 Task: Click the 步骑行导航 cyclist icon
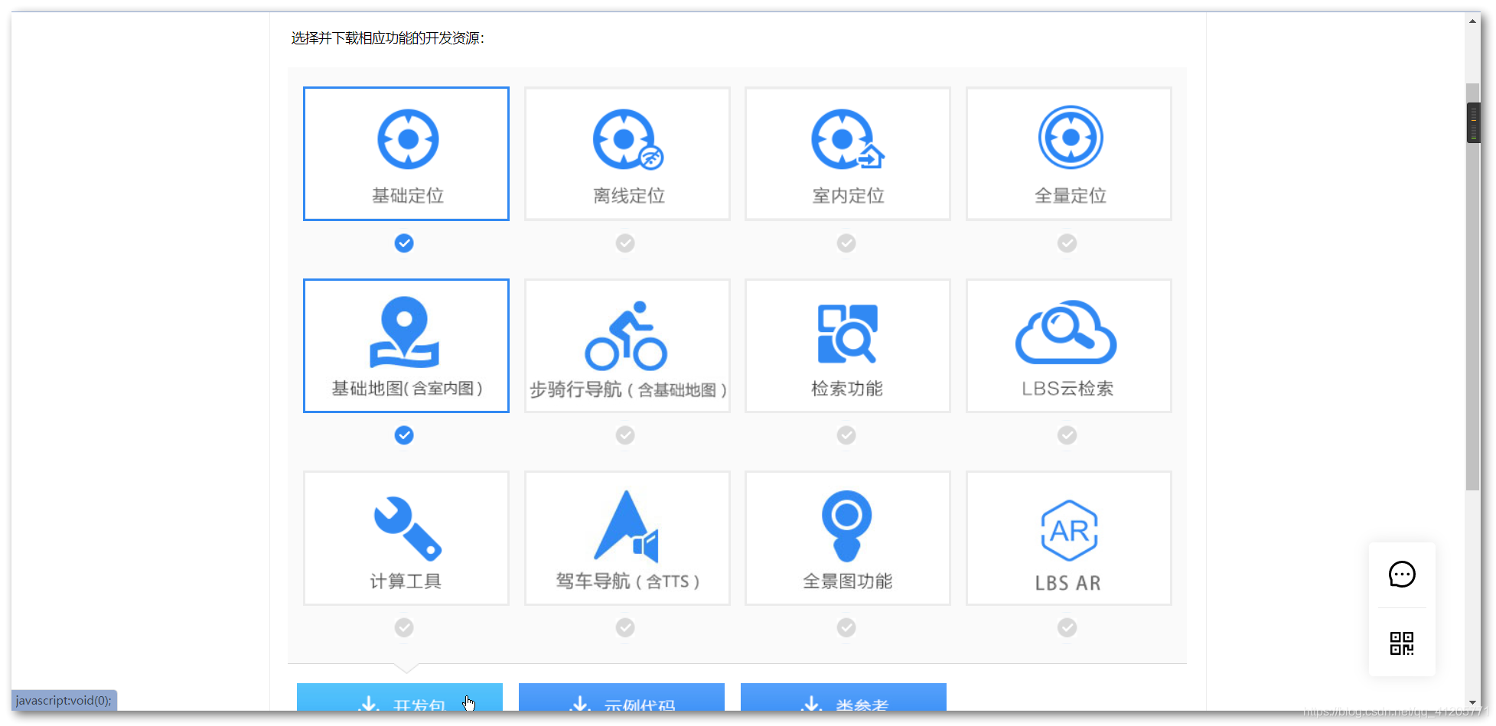(626, 336)
